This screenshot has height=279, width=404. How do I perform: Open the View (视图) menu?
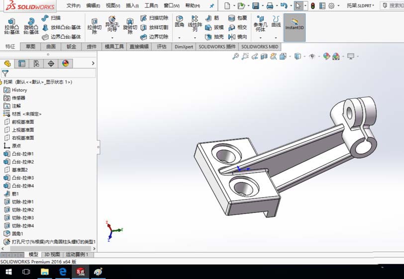(x=113, y=5)
